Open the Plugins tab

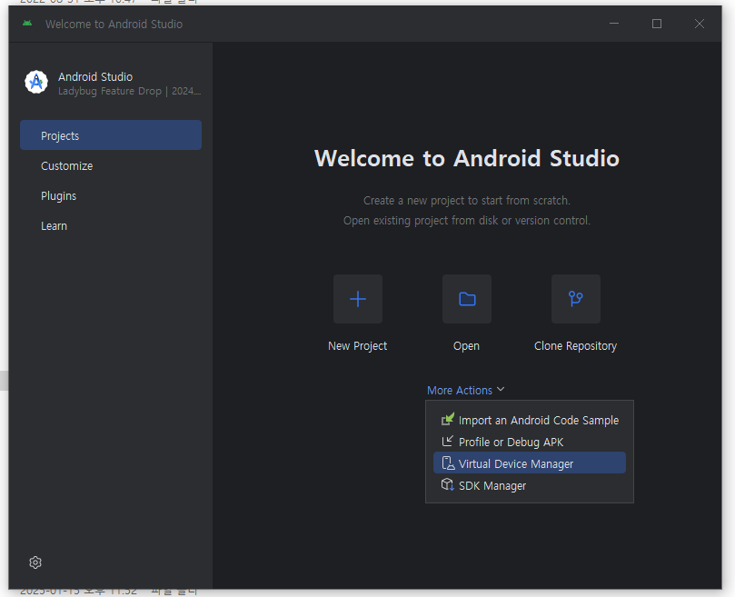pos(111,196)
